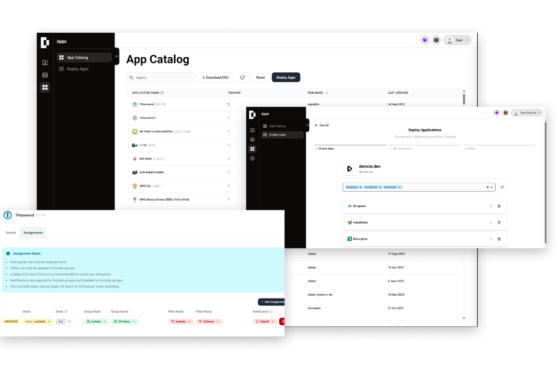Viewport: 556px width, 369px height.
Task: Click the settings gear in Deploy window sidebar
Action: [253, 159]
